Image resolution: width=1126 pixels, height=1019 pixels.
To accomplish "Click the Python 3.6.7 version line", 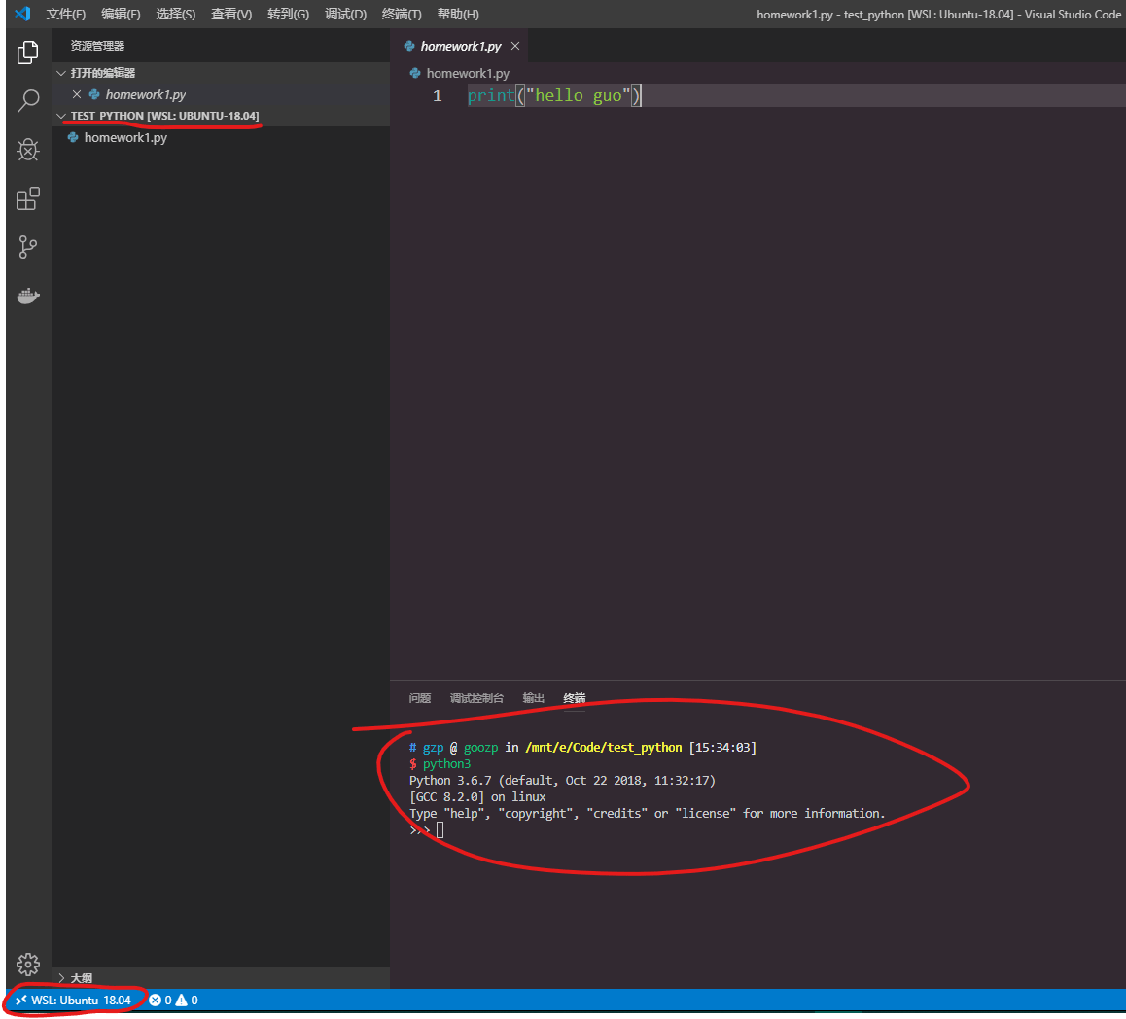I will tap(562, 781).
